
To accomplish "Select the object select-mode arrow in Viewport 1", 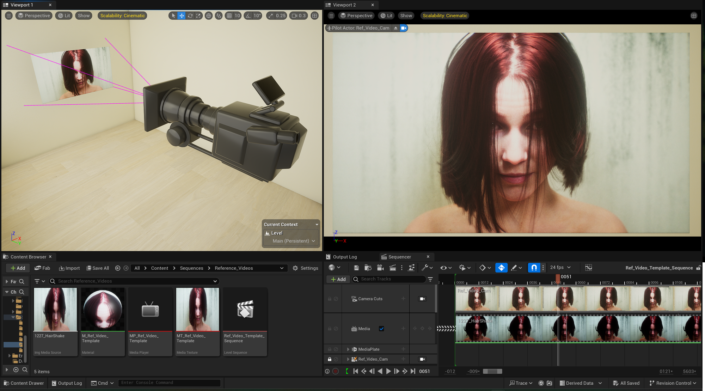I will coord(173,16).
